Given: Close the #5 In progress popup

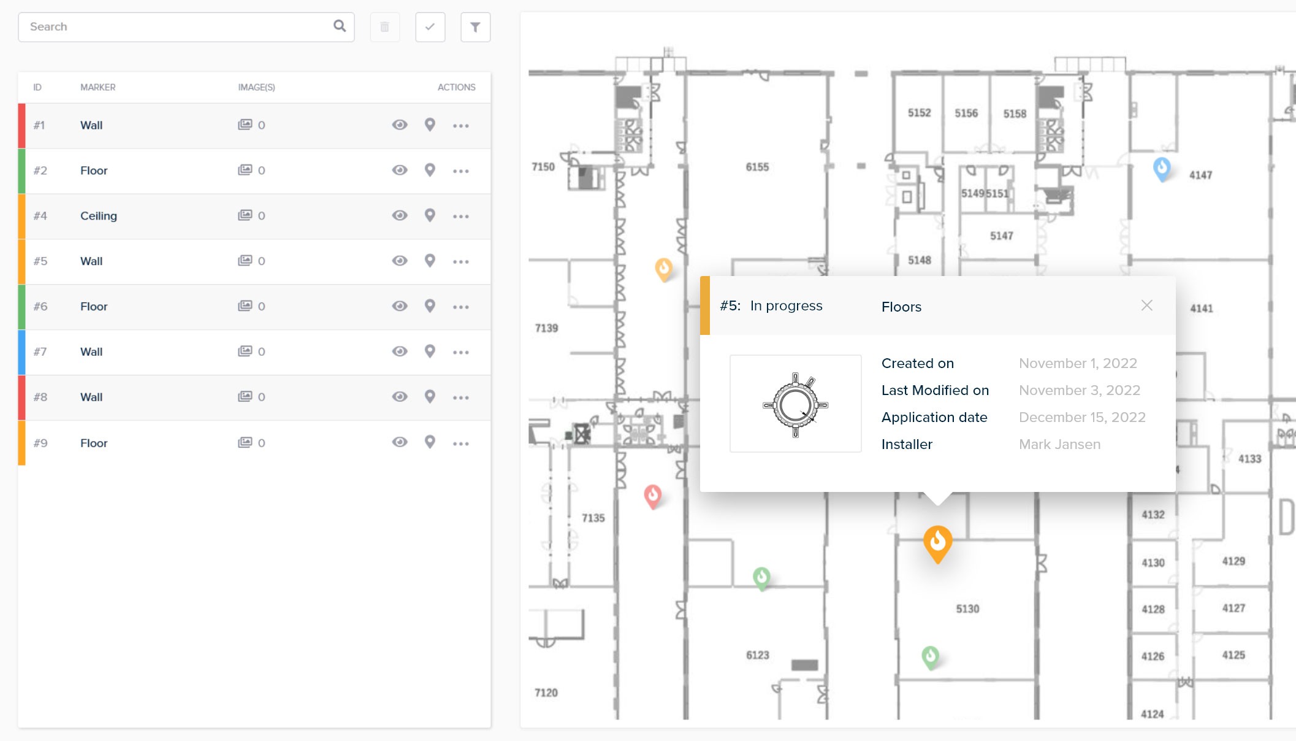Looking at the screenshot, I should pyautogui.click(x=1147, y=305).
